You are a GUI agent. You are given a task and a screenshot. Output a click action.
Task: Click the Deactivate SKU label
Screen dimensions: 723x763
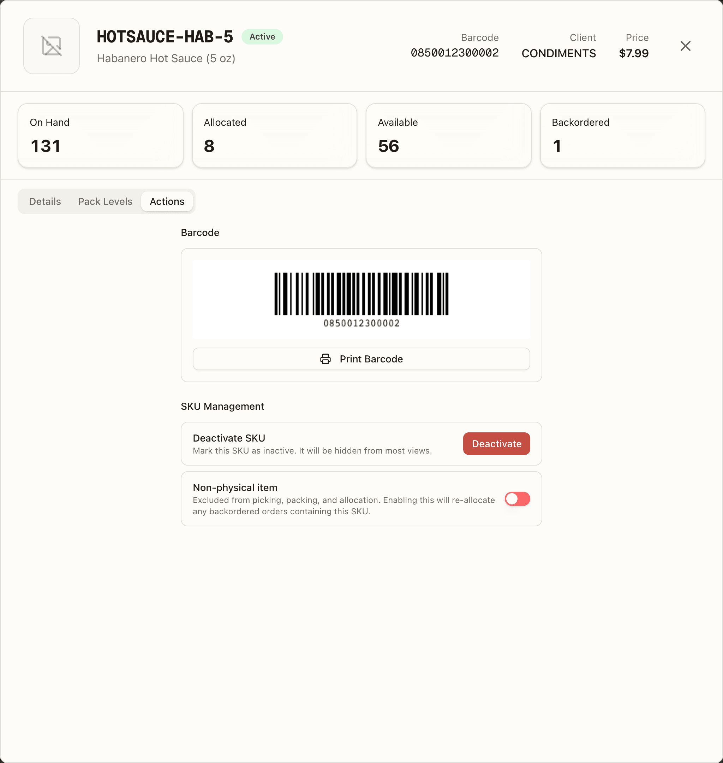pos(229,438)
